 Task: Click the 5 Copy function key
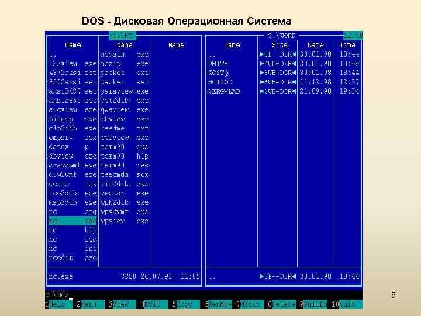186,304
